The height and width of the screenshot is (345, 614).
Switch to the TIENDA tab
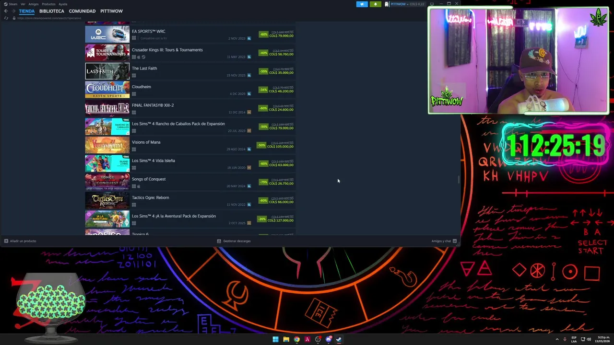point(27,11)
